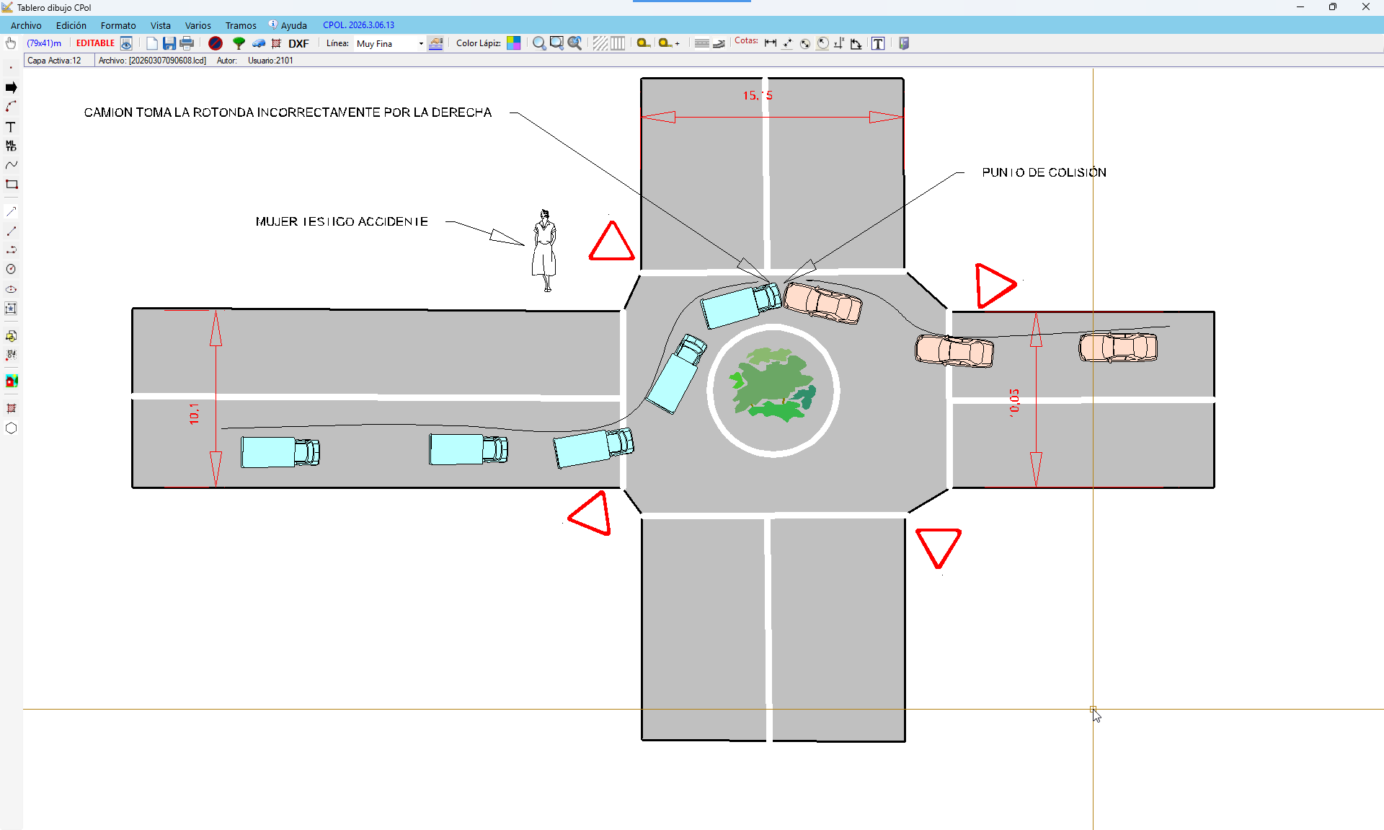Insert car vehicle symbol from toolbar
Image resolution: width=1384 pixels, height=830 pixels.
(x=258, y=43)
